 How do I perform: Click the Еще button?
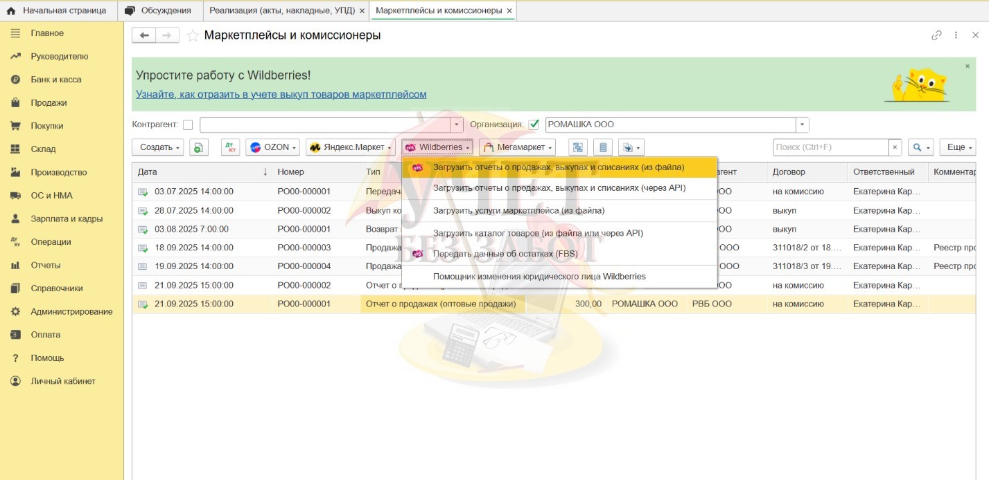point(961,147)
